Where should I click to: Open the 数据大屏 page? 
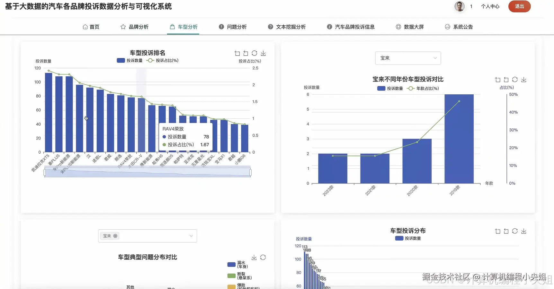[x=414, y=27]
